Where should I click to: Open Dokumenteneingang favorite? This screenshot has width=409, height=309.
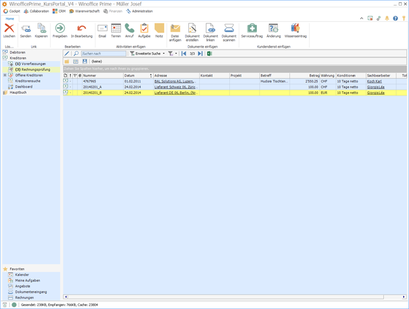(31, 292)
